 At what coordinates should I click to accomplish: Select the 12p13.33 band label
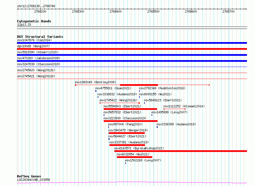coord(24,25)
